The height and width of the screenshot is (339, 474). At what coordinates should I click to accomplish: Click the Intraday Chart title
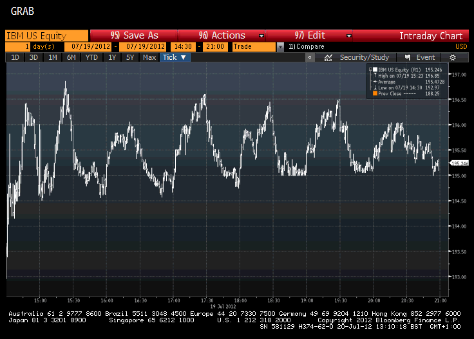431,36
